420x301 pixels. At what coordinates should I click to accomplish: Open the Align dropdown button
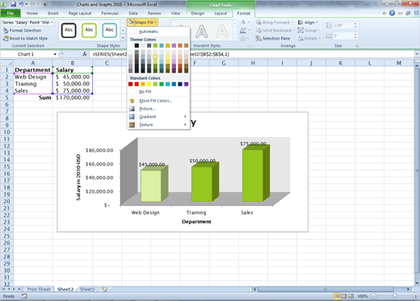tap(308, 23)
